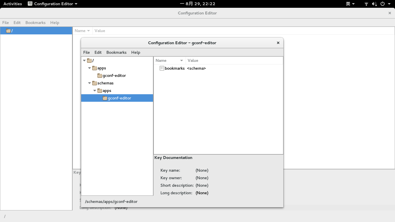Click the Configuration Editor – gconf-editor title bar
The image size is (395, 222).
[x=182, y=43]
